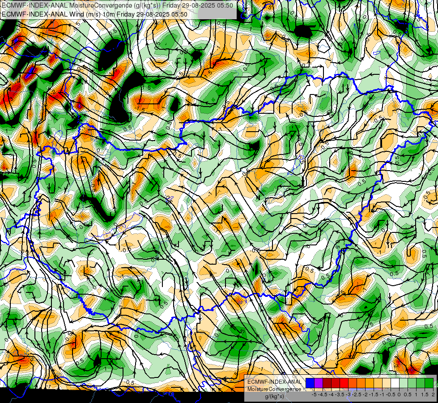
Task: Click the white swatch in the legend
Action: click(395, 383)
